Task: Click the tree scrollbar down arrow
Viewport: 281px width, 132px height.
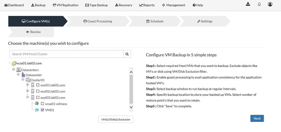Action: pyautogui.click(x=131, y=107)
